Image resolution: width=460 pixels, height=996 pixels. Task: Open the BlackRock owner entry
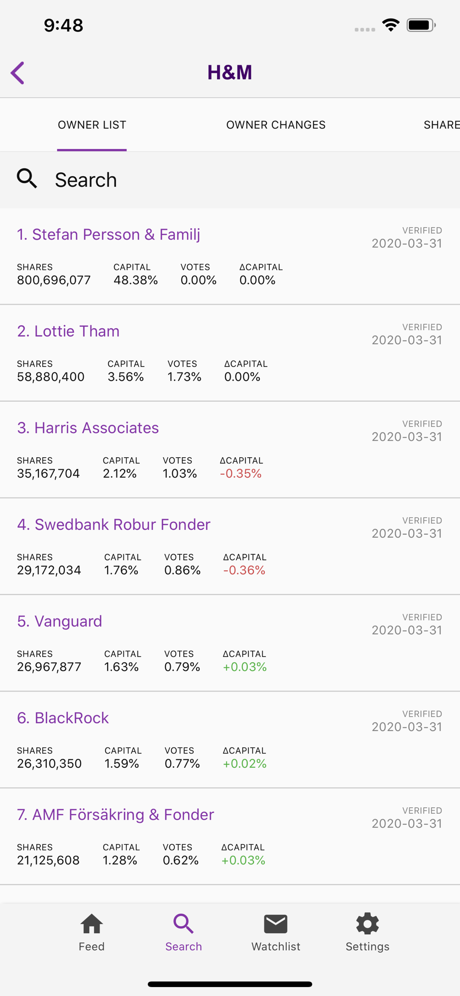[230, 740]
